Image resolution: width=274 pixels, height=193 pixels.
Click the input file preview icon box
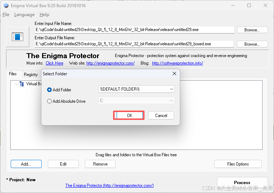17,37
